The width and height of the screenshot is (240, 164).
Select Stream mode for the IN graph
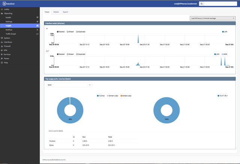[x=68, y=32]
